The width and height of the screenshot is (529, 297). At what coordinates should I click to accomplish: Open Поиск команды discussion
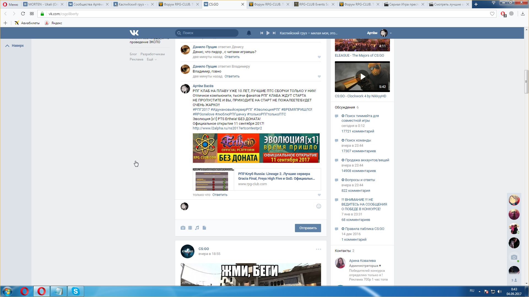(x=356, y=140)
